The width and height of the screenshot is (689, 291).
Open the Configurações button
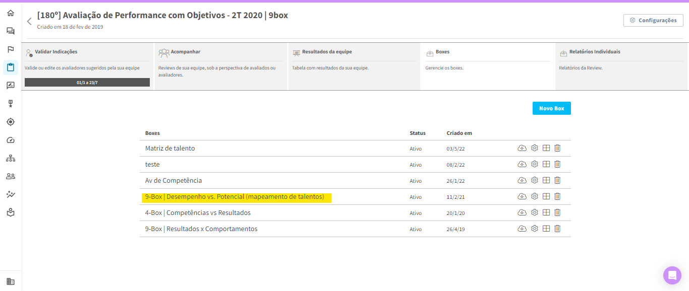653,20
